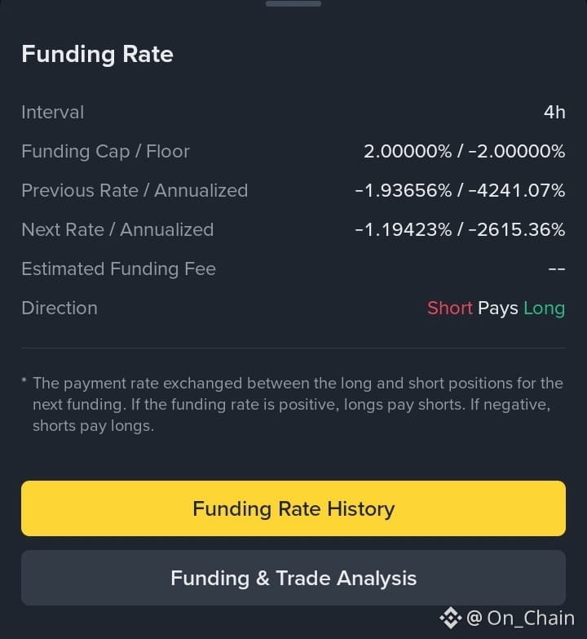Tap the red Short text

[450, 308]
